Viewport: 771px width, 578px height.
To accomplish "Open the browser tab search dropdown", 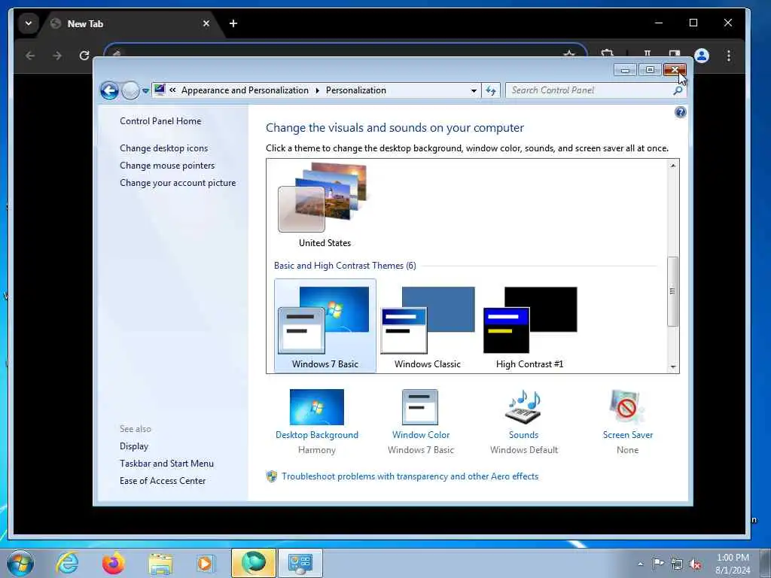I will pos(29,23).
